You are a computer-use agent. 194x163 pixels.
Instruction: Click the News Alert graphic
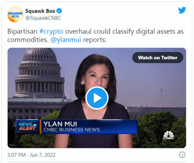[27, 127]
